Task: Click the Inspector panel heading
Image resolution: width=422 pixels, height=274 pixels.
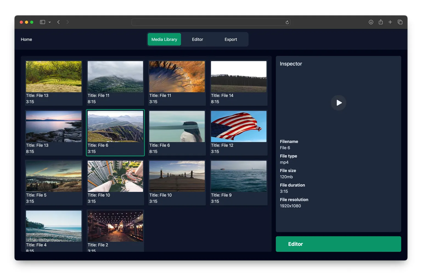Action: click(291, 64)
